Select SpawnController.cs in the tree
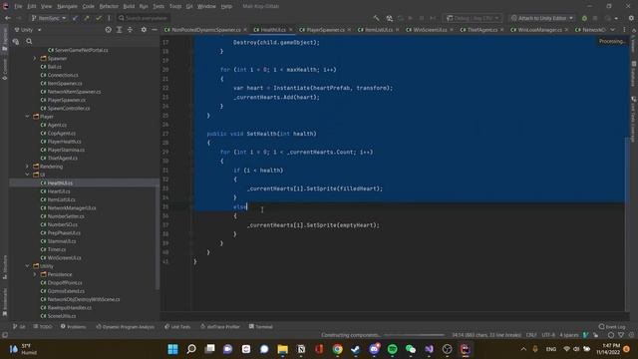The image size is (638, 359). click(65, 109)
